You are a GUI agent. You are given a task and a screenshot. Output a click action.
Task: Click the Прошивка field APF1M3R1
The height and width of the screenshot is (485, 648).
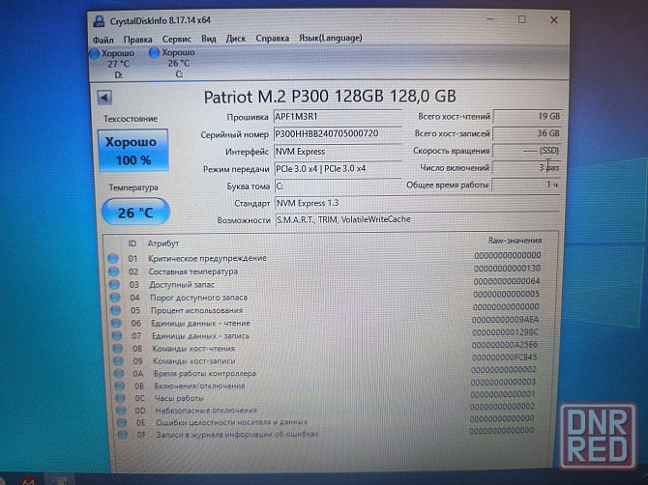[x=338, y=117]
